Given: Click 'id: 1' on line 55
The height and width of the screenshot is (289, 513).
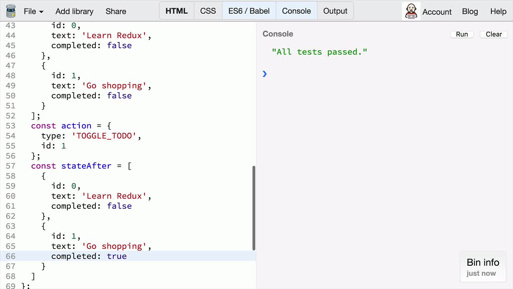Looking at the screenshot, I should tap(54, 146).
